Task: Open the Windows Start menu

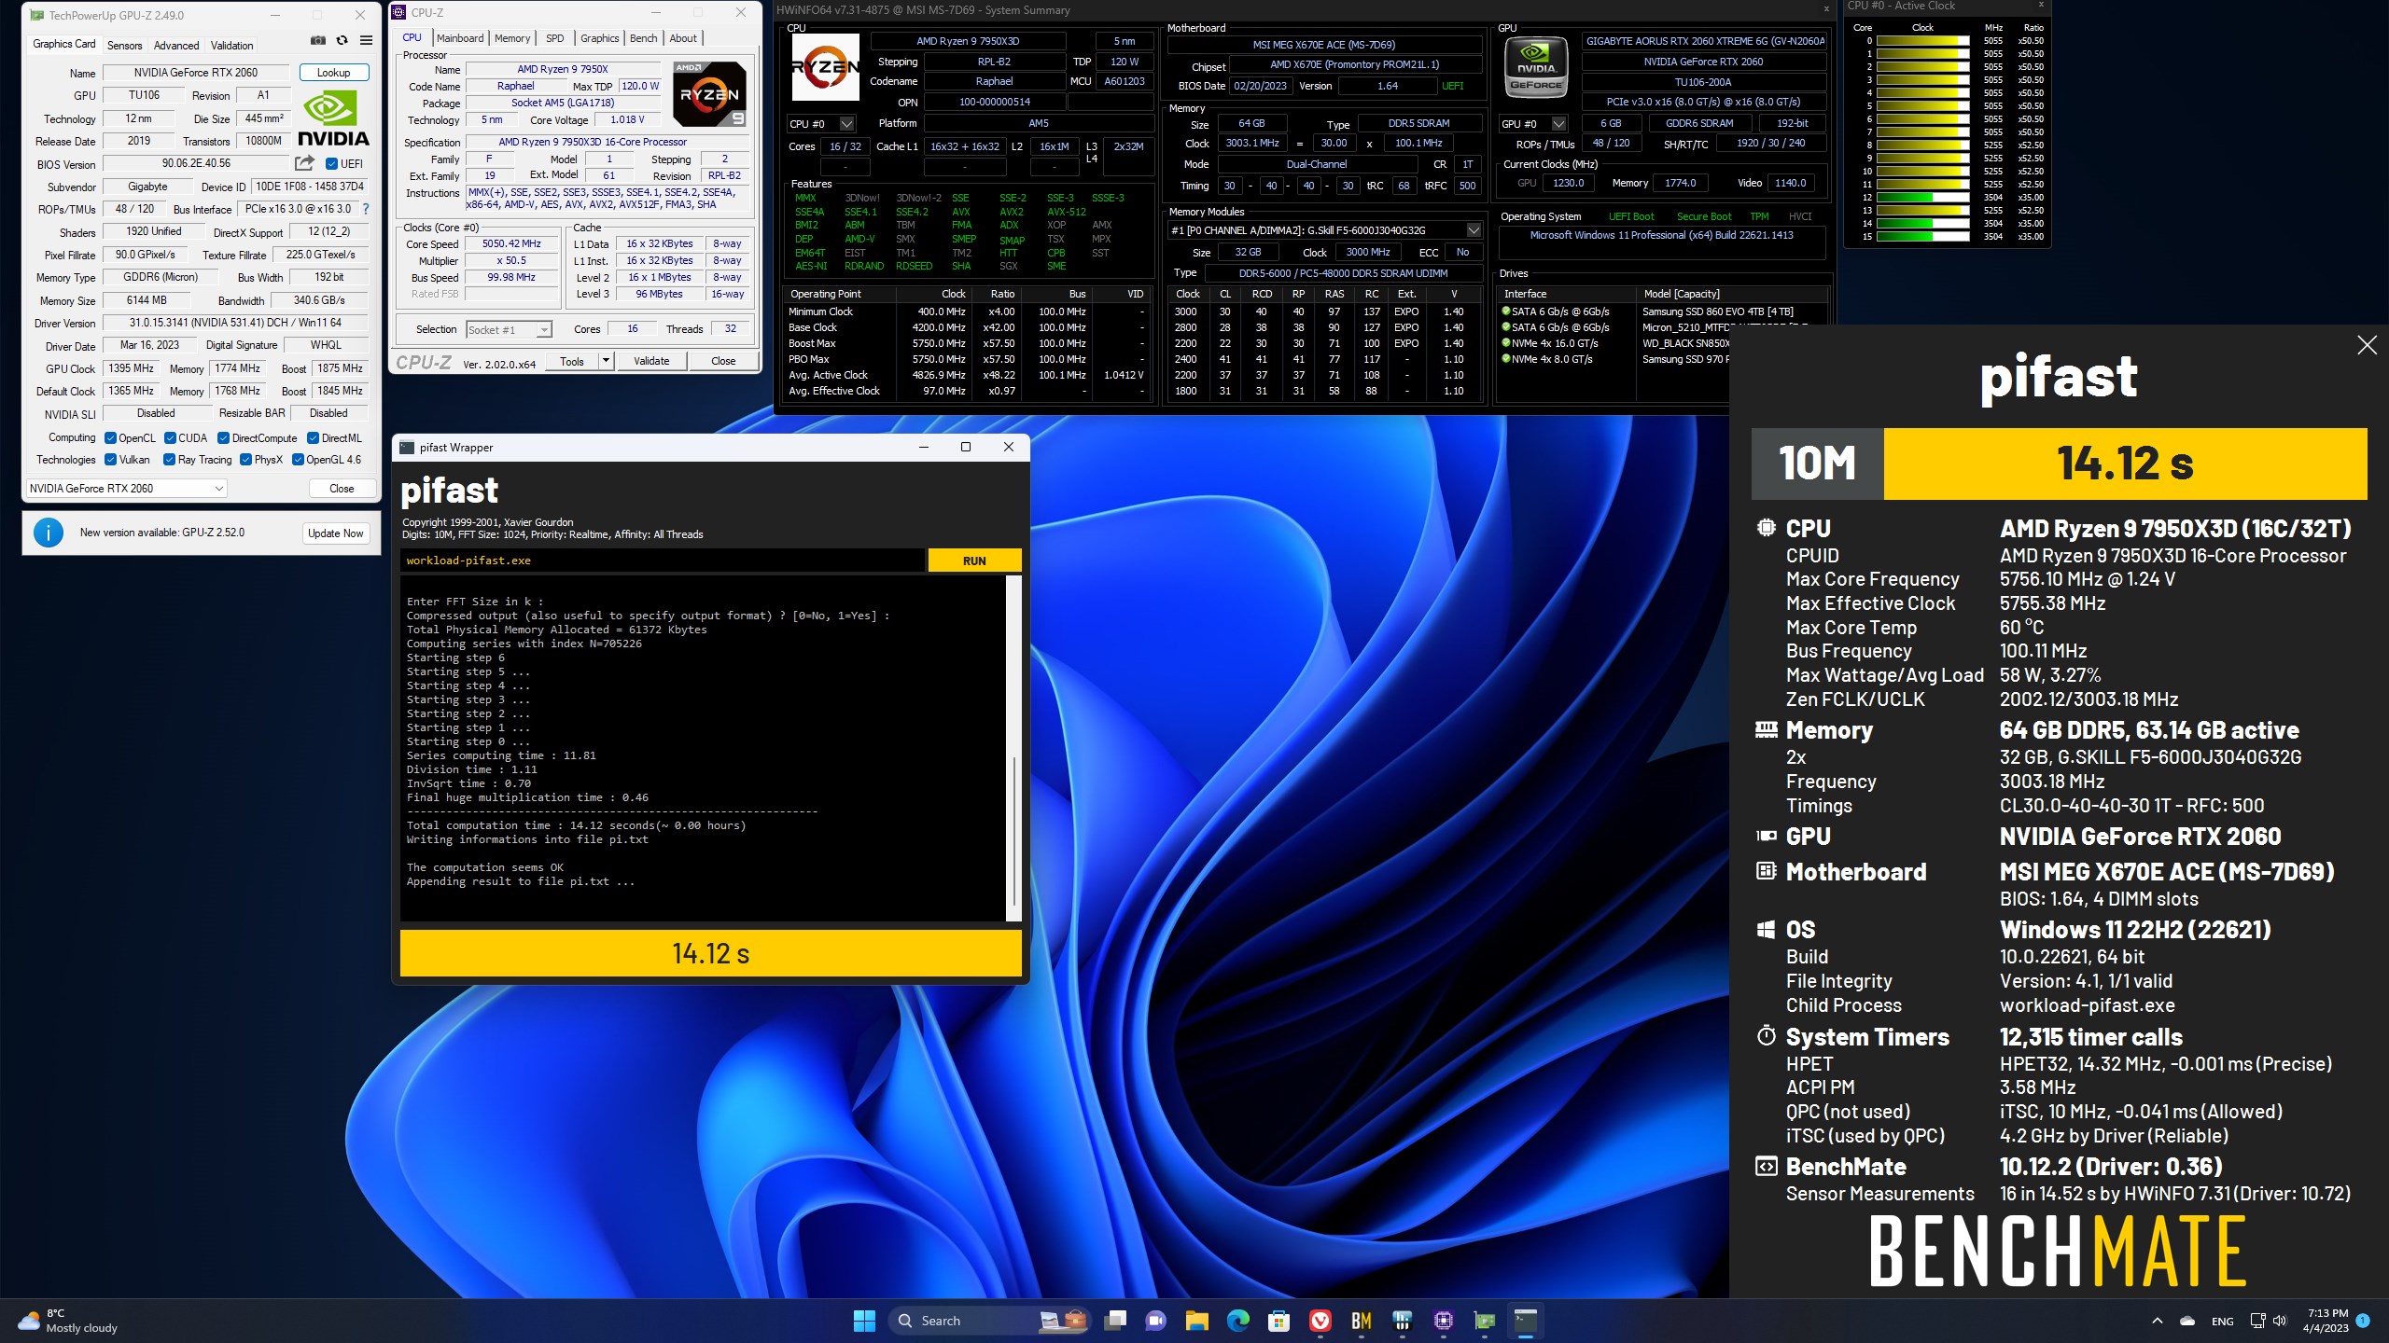Action: click(864, 1321)
